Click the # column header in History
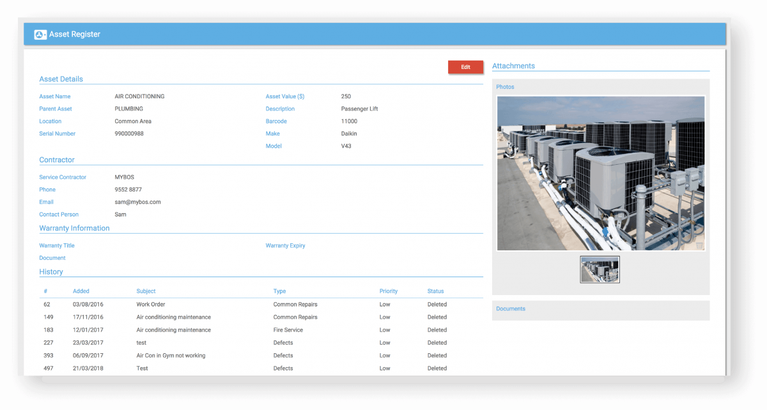The width and height of the screenshot is (767, 410). coord(45,291)
